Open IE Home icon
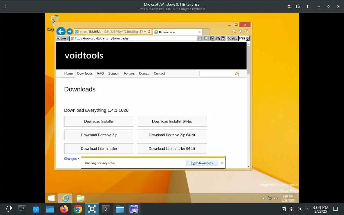Screen dimensions: 344x215 click(234, 31)
